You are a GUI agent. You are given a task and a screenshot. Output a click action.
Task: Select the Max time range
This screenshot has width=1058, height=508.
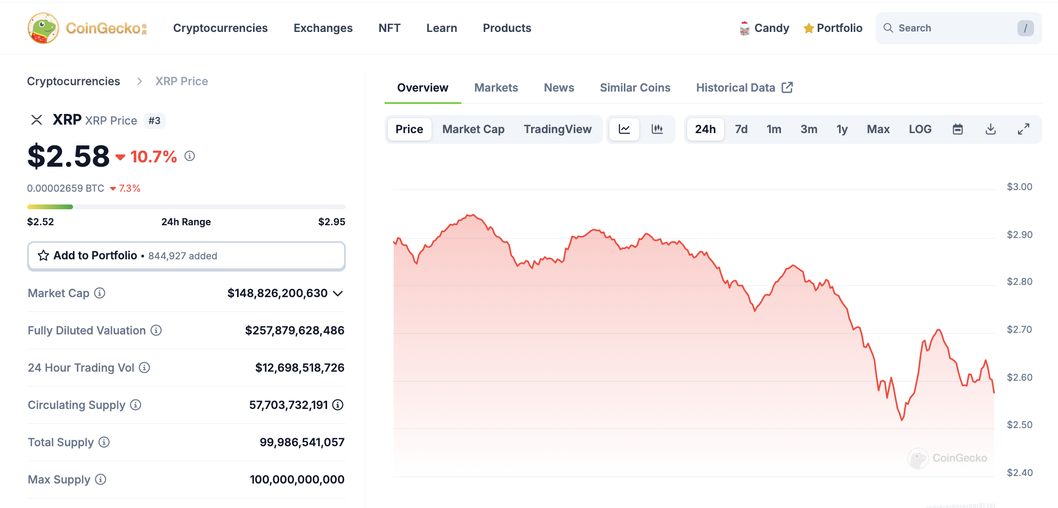pyautogui.click(x=878, y=129)
